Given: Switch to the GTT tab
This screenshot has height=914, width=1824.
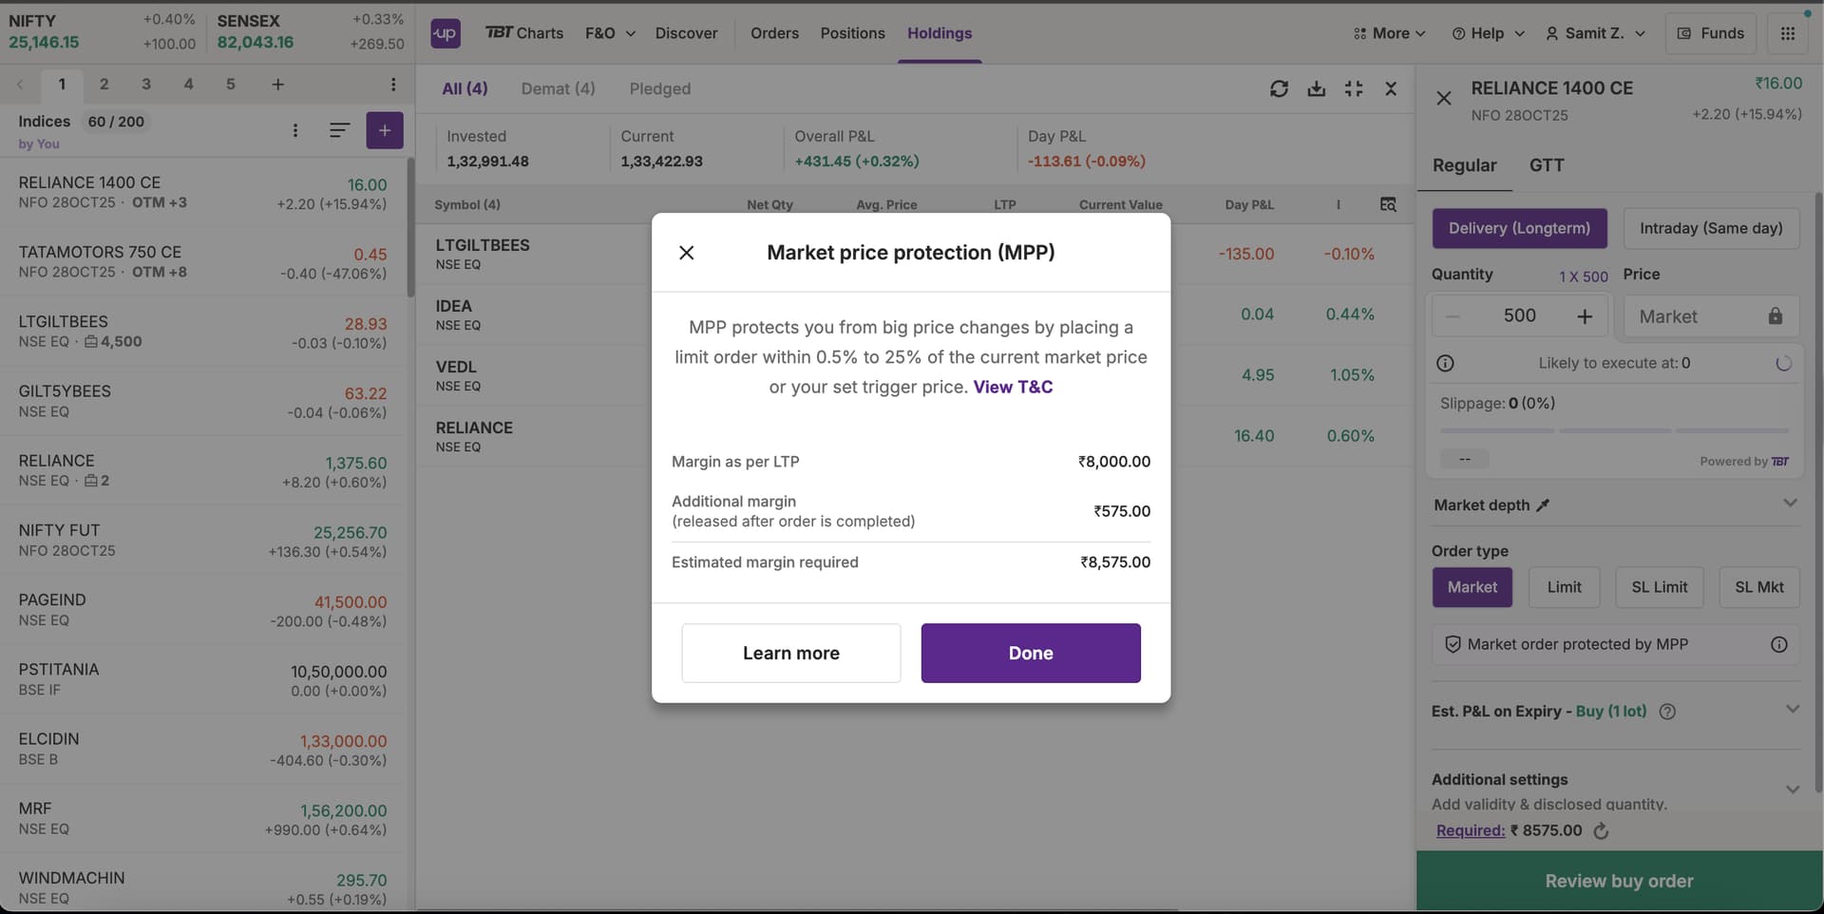Looking at the screenshot, I should [1546, 165].
